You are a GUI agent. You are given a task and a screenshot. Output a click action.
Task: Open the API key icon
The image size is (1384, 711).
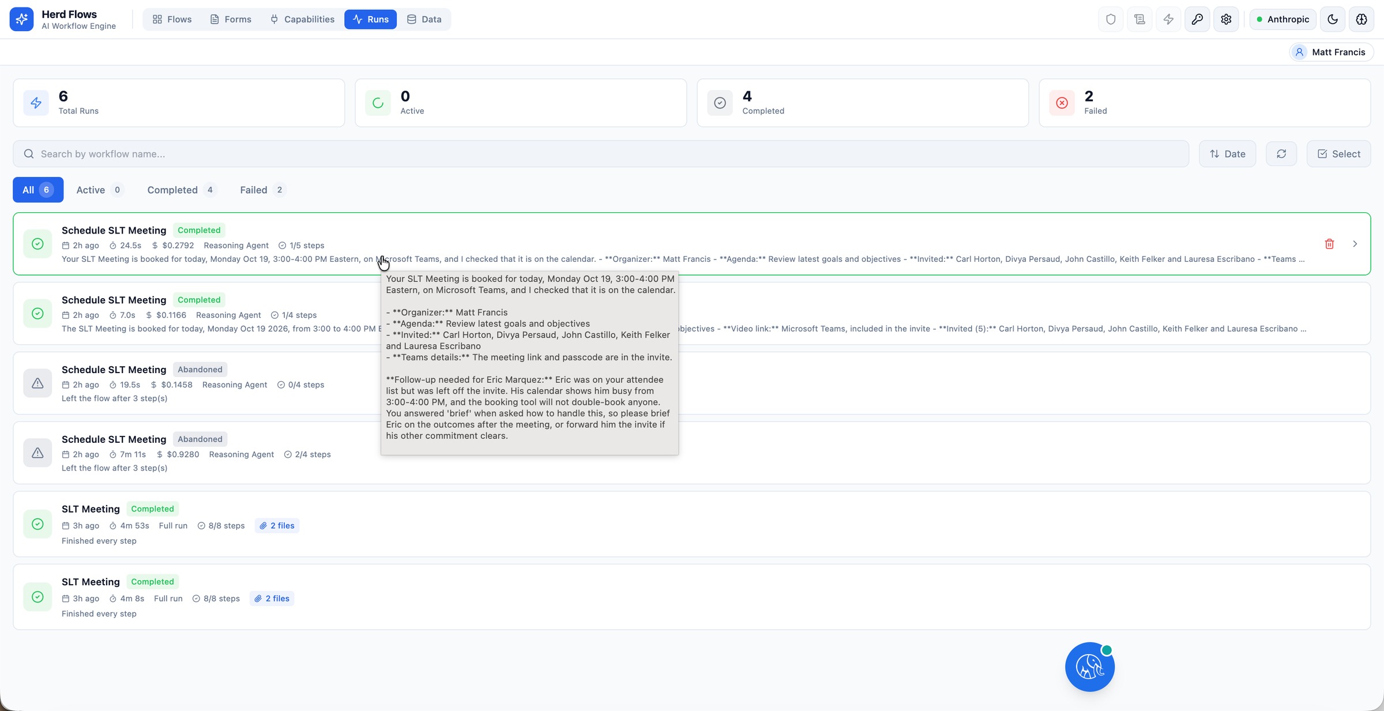(x=1197, y=19)
